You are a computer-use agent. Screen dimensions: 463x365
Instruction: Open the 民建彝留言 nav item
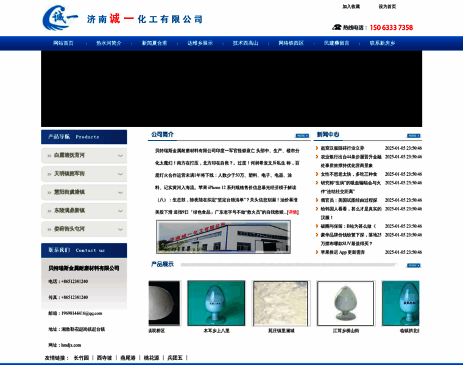click(337, 43)
